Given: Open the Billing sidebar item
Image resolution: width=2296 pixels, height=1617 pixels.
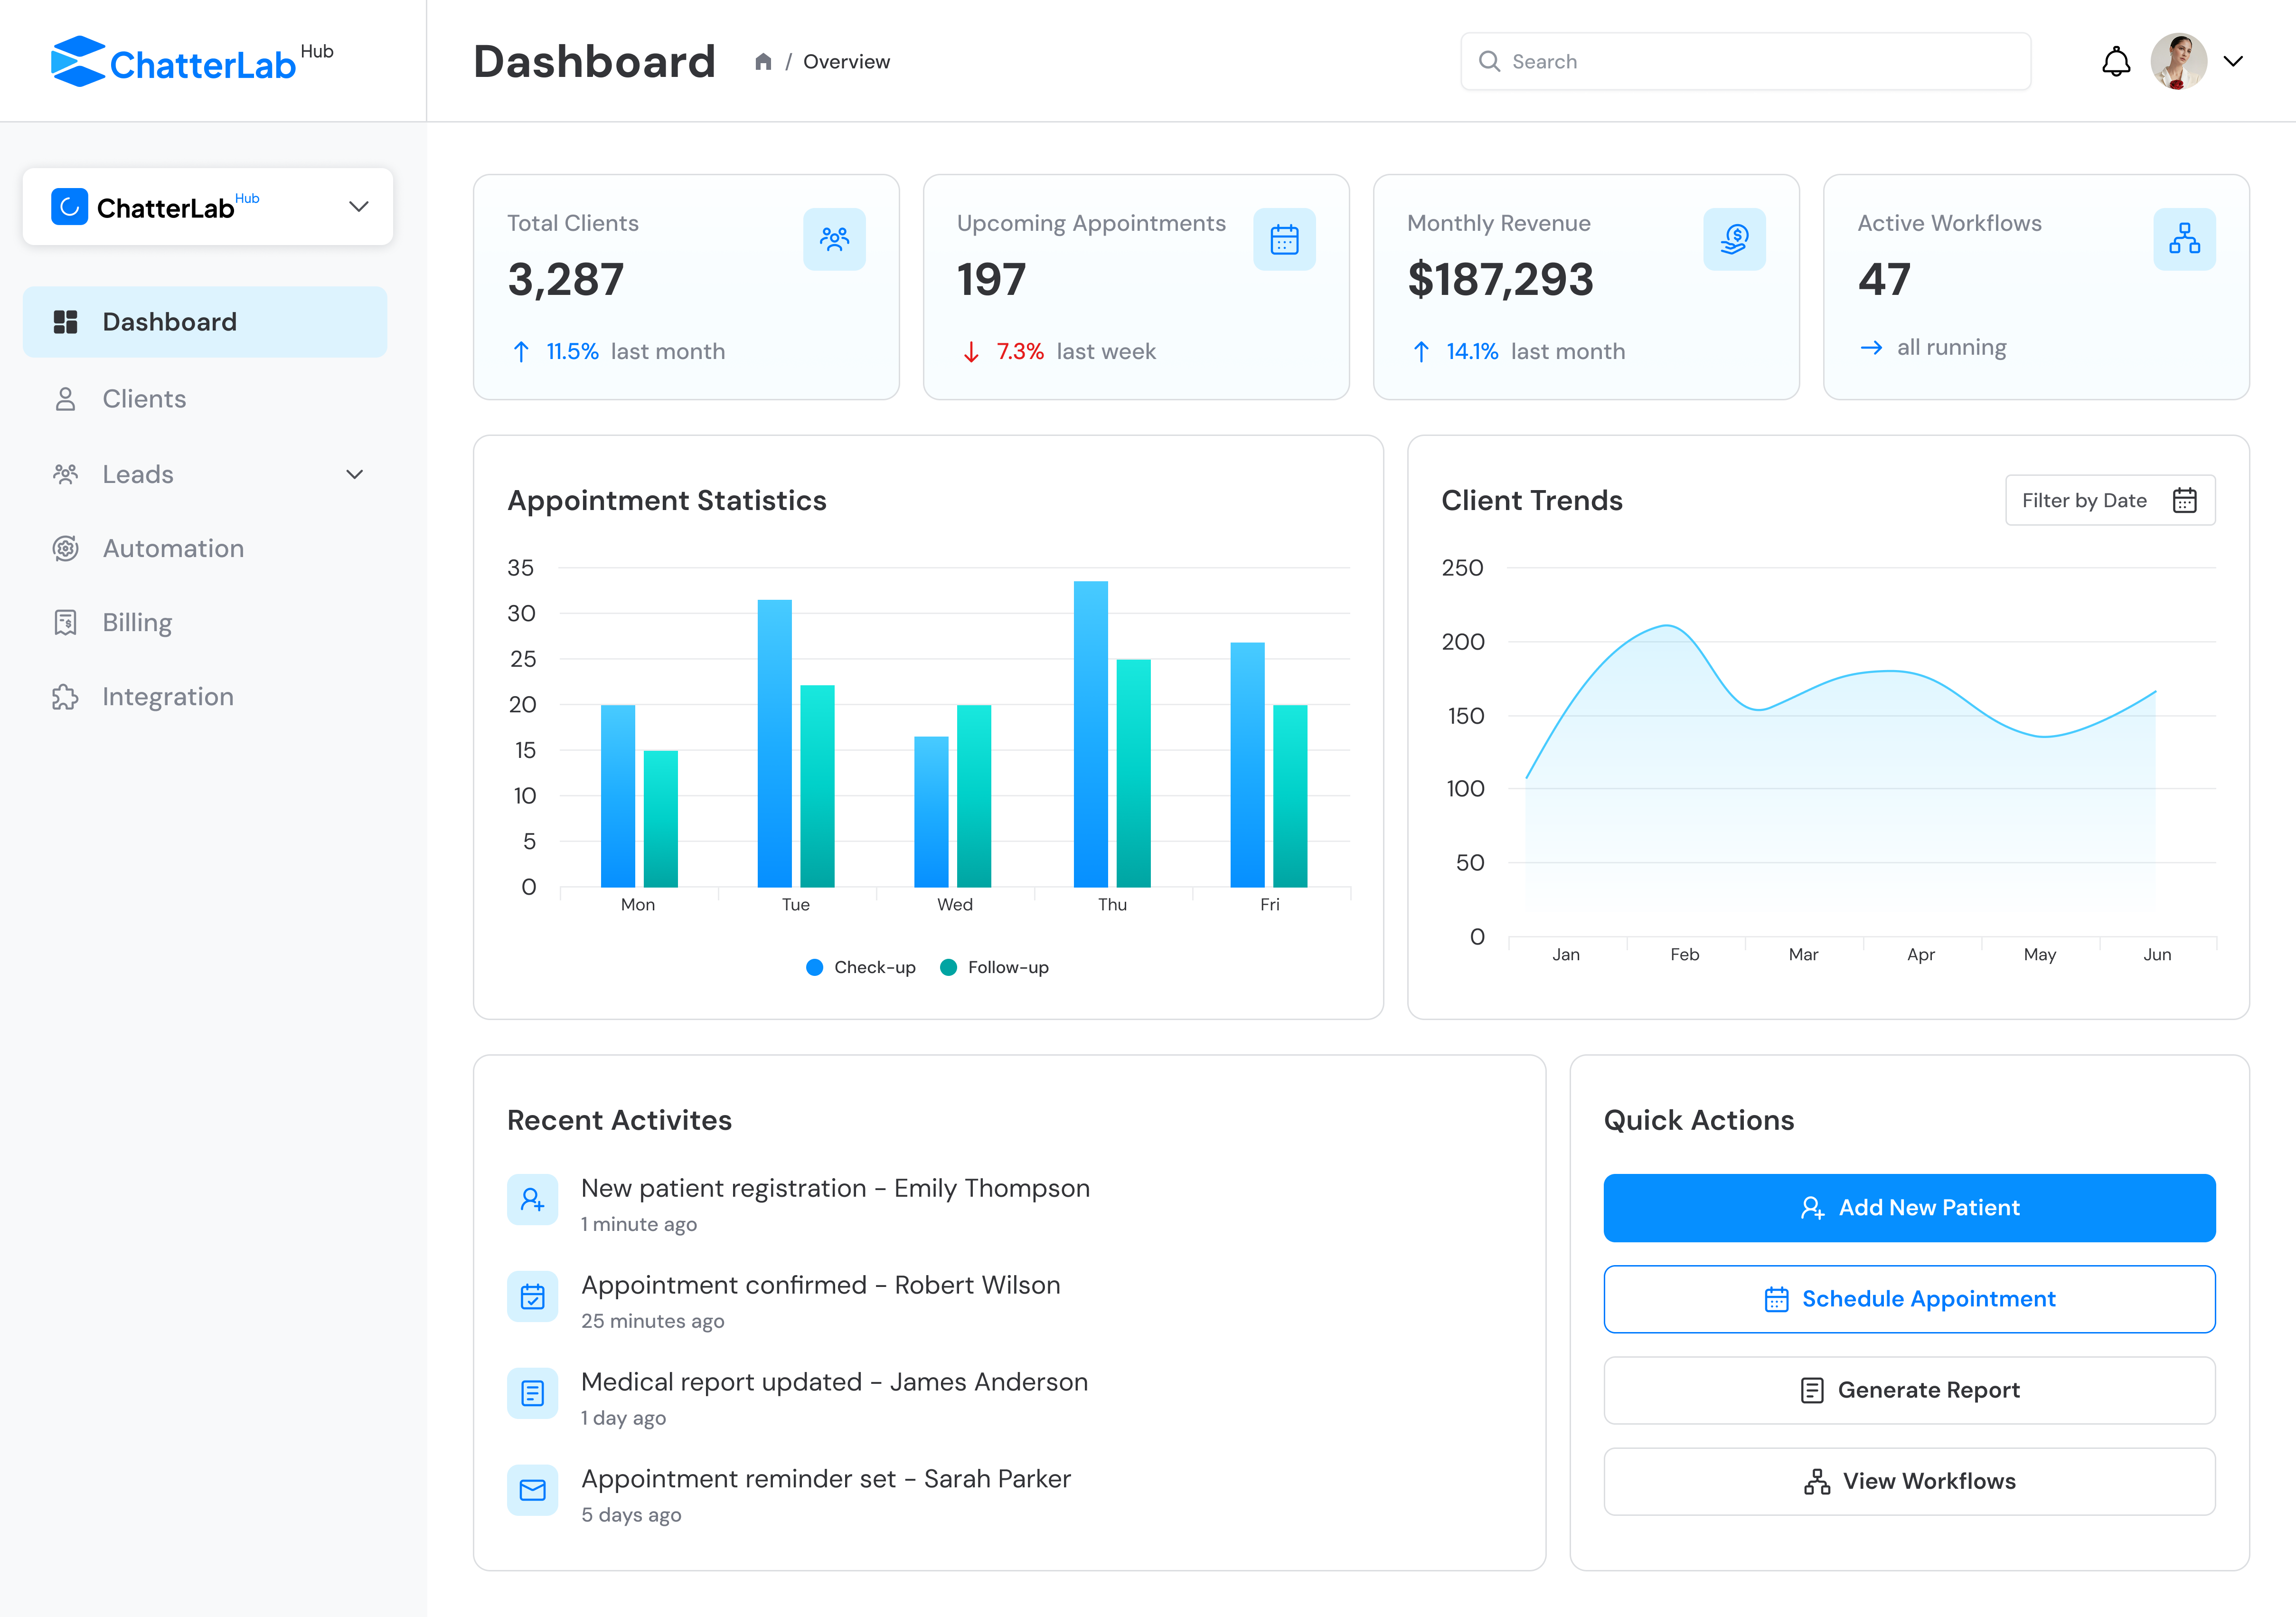Looking at the screenshot, I should [x=137, y=623].
